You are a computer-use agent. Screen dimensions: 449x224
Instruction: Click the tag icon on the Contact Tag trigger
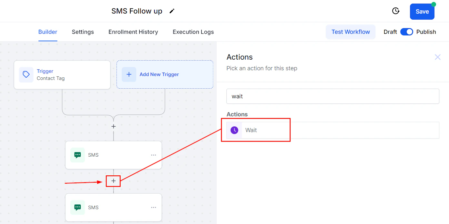point(26,74)
